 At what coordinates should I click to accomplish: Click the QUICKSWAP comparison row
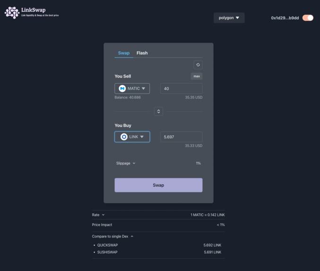(158, 245)
